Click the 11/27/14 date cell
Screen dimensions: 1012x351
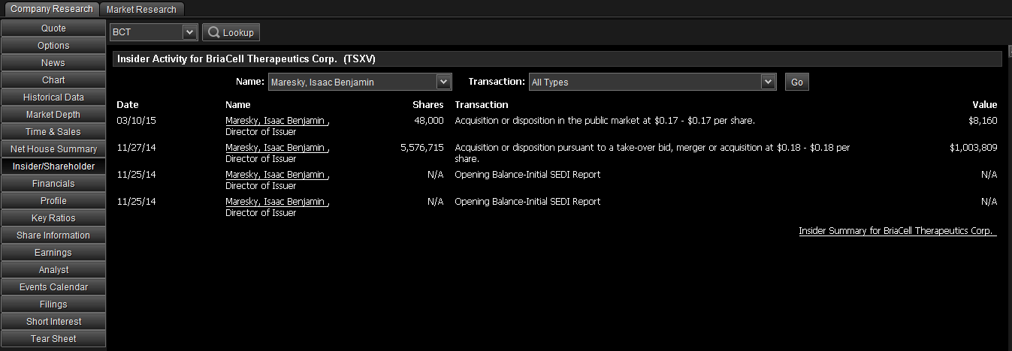tap(137, 148)
